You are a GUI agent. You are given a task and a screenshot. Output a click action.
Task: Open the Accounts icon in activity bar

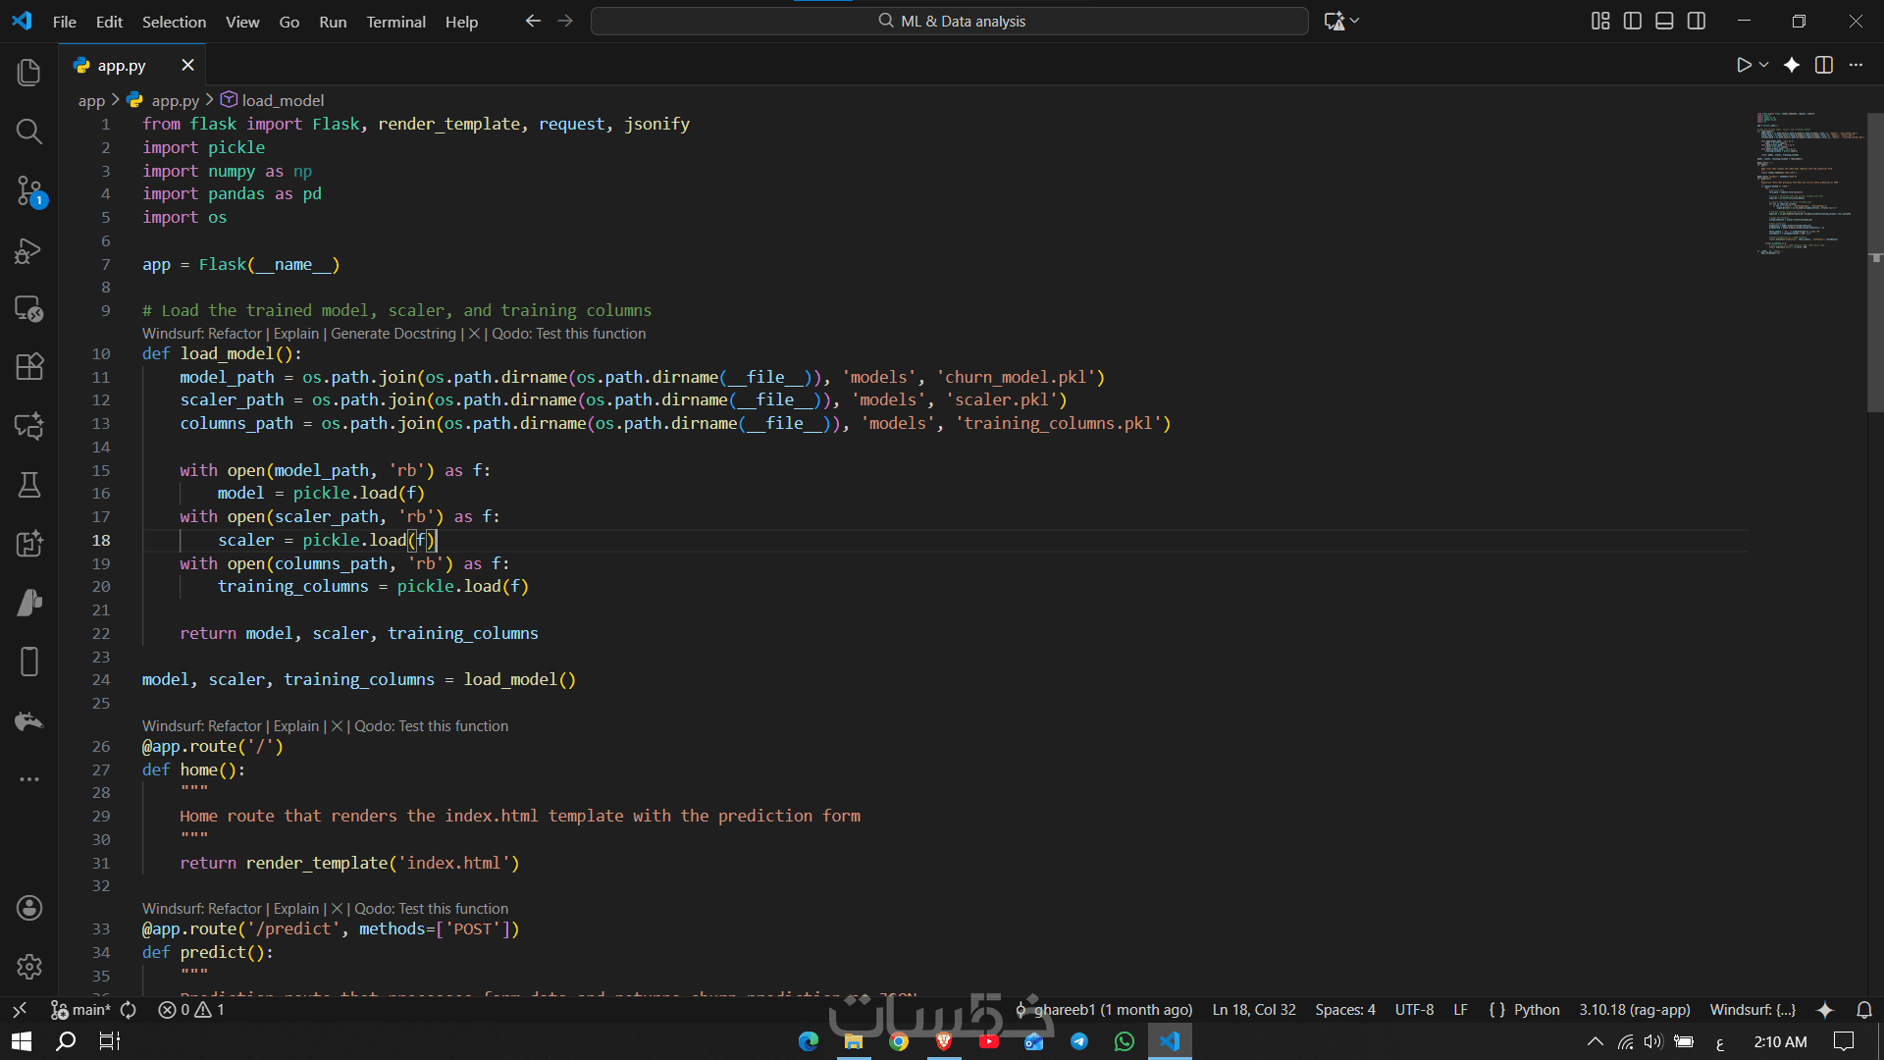[x=29, y=908]
